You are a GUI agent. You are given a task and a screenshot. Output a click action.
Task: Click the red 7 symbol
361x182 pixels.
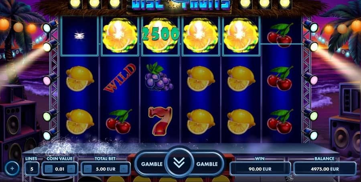coord(160,121)
